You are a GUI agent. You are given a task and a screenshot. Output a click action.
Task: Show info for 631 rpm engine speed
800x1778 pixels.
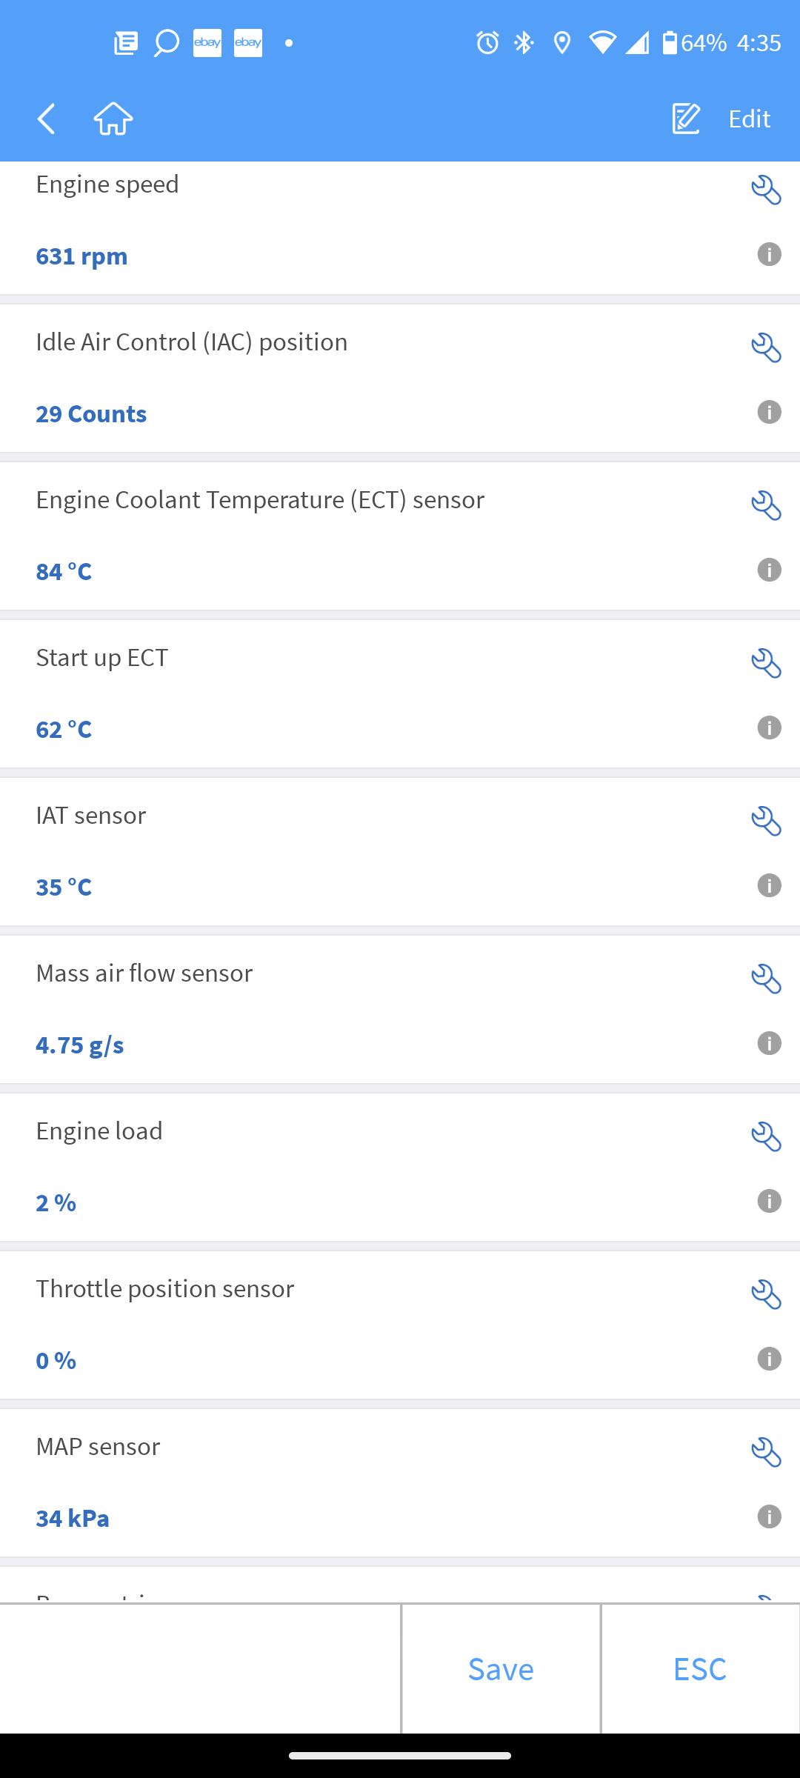coord(769,255)
